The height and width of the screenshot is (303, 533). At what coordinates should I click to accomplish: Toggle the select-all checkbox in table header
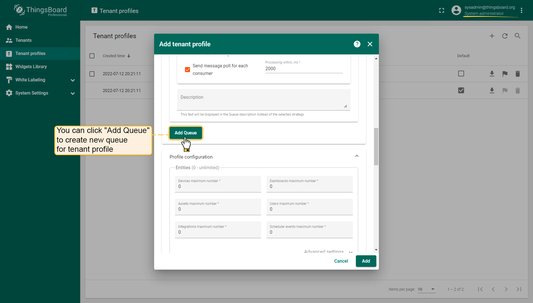[x=92, y=56]
